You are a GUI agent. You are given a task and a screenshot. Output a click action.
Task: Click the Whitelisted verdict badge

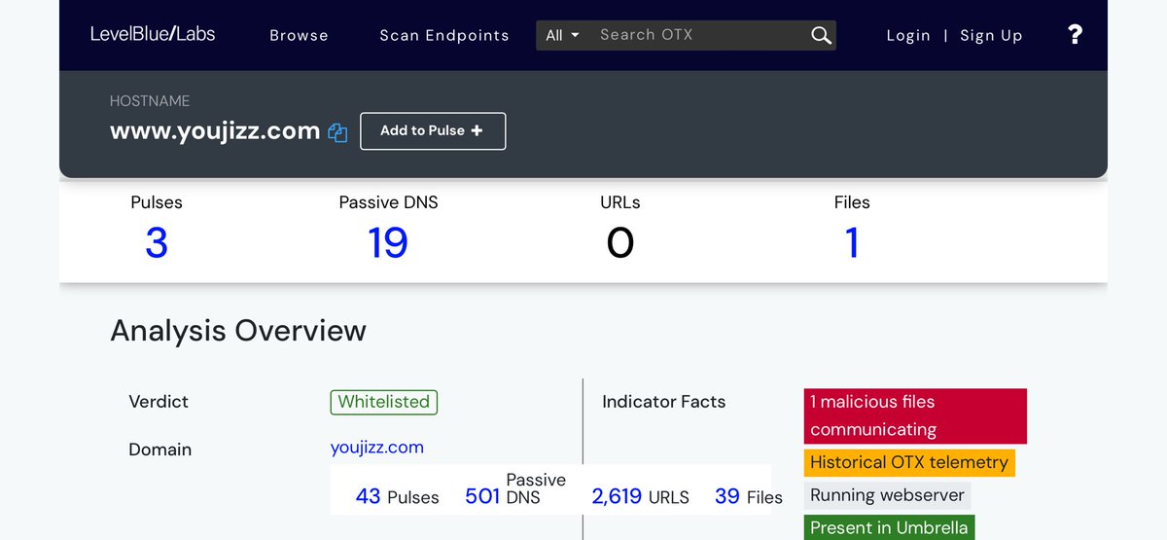(383, 402)
